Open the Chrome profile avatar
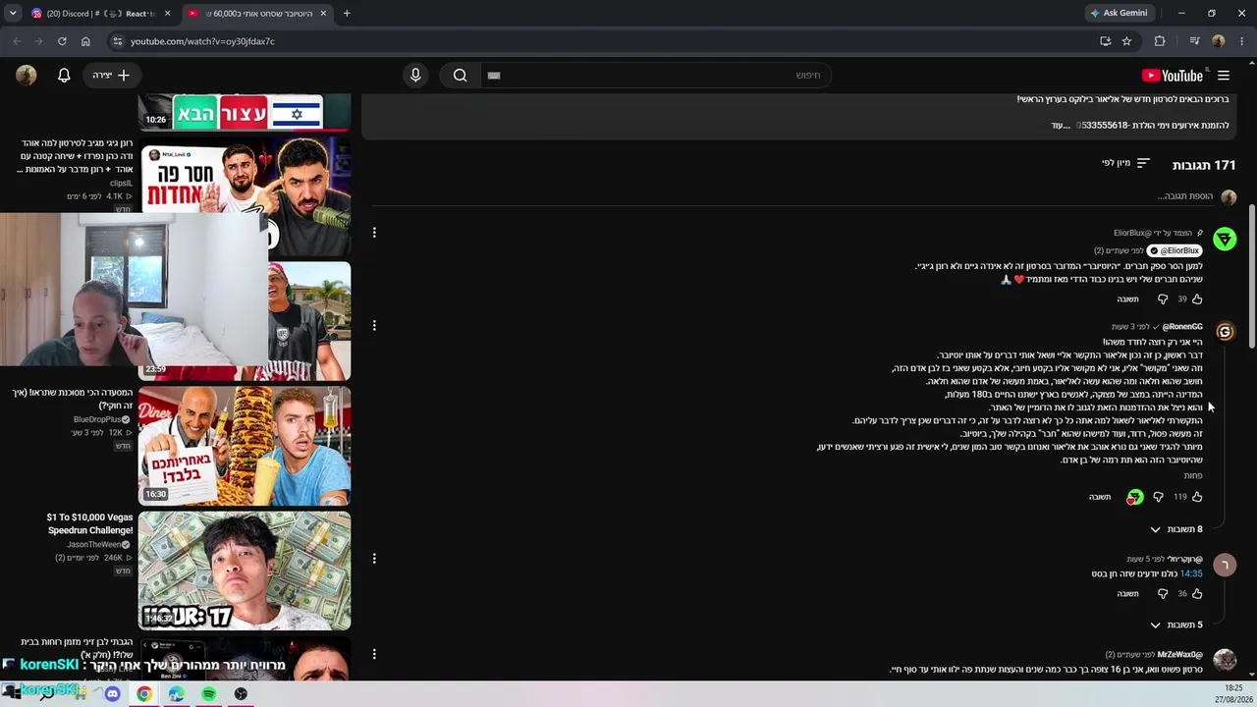The width and height of the screenshot is (1257, 707). pyautogui.click(x=1219, y=41)
